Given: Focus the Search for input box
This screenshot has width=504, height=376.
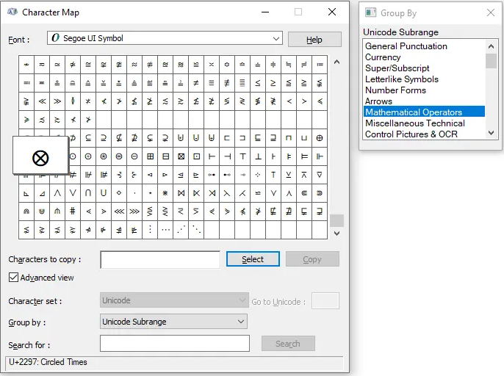Looking at the screenshot, I should point(174,344).
